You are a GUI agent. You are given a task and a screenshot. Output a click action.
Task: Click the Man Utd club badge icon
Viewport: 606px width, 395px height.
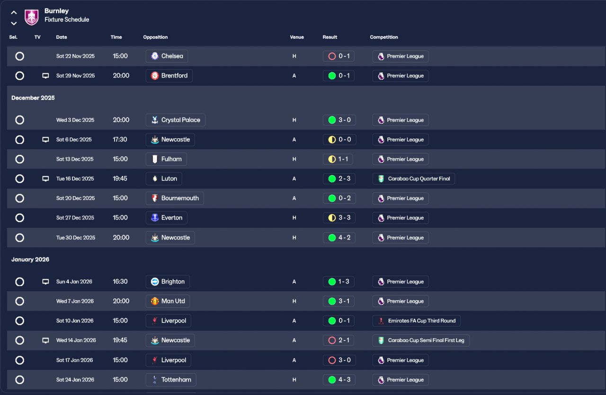155,301
